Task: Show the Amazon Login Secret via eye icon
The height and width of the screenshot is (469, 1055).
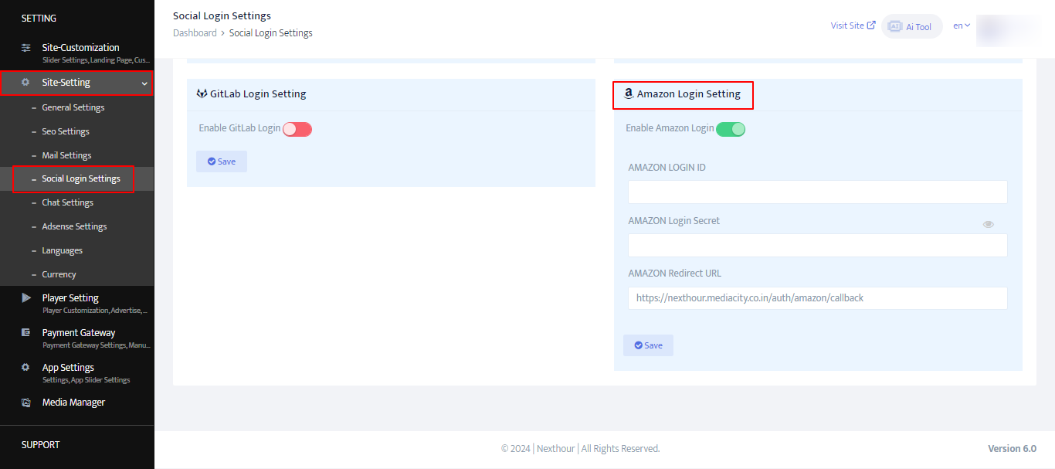Action: (988, 224)
